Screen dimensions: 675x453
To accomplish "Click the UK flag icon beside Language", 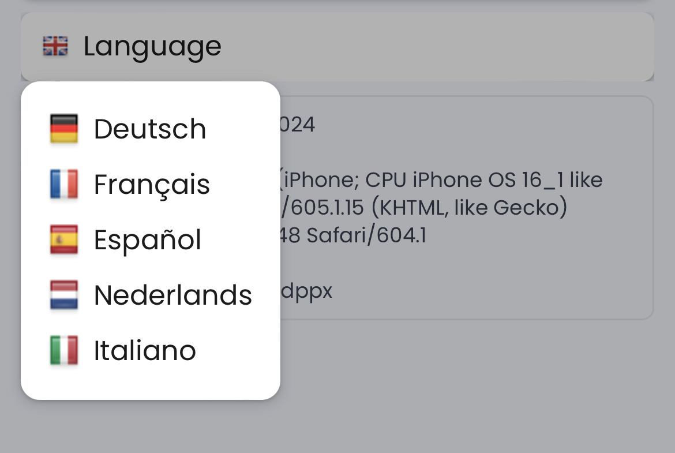I will (x=55, y=46).
